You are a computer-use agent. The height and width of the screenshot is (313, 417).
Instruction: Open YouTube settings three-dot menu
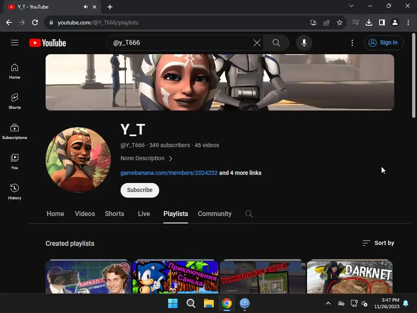point(352,42)
